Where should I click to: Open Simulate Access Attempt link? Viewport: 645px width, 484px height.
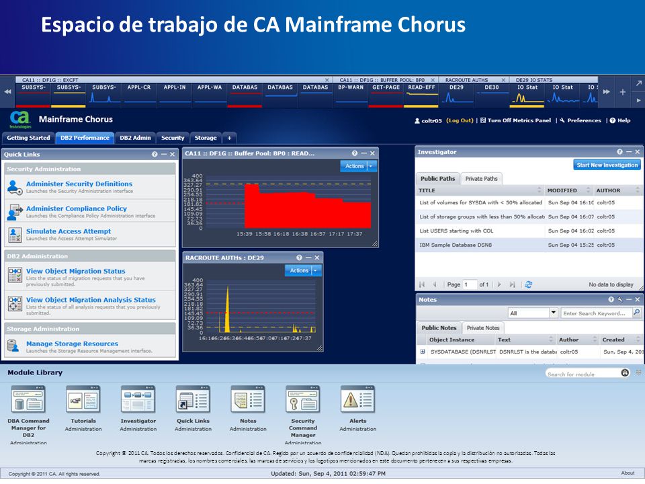click(69, 231)
